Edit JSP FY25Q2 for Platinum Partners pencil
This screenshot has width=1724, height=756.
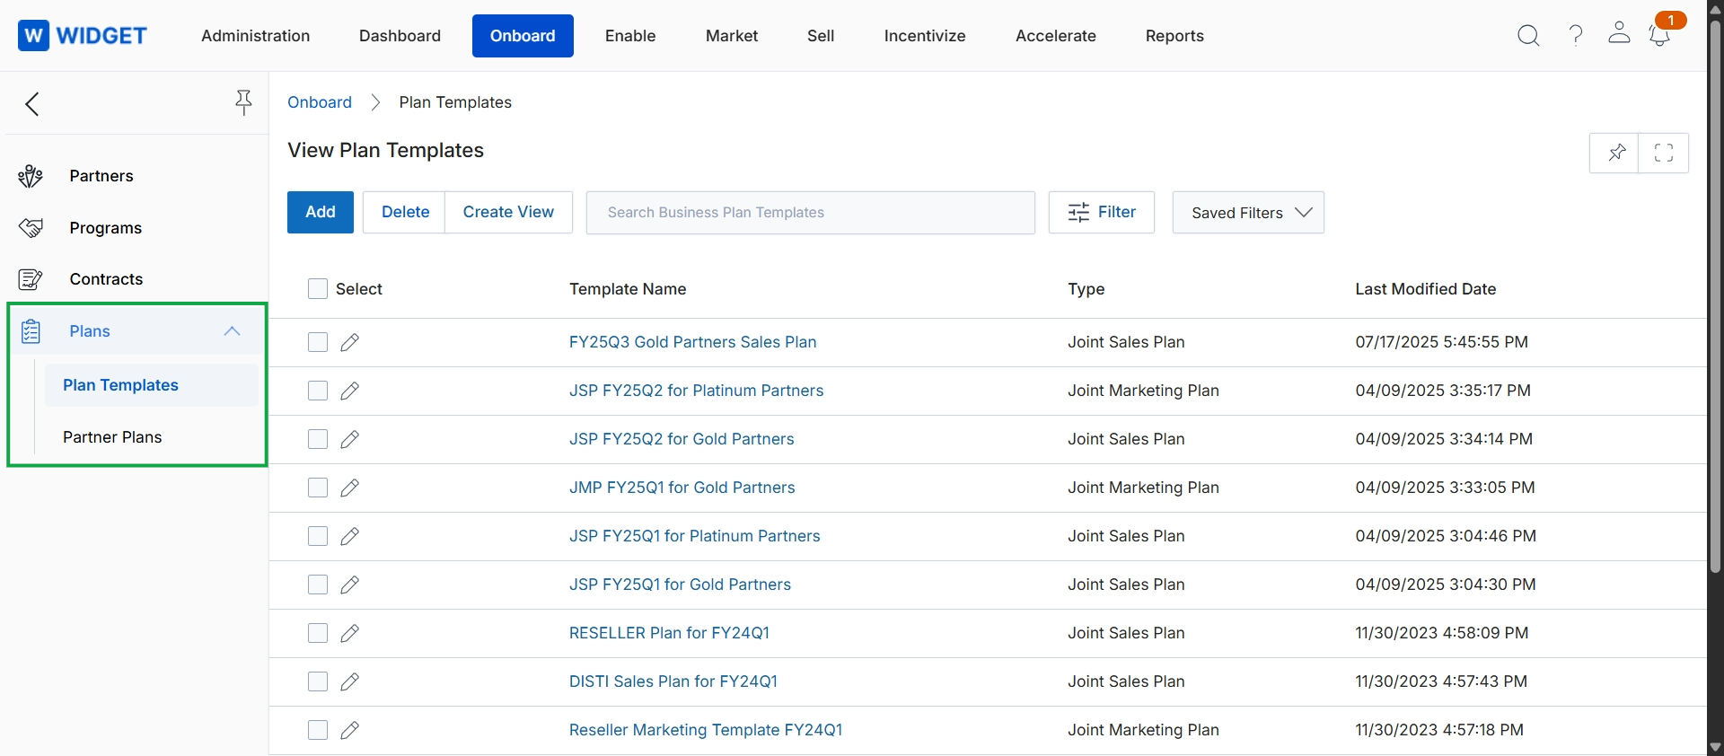pyautogui.click(x=350, y=391)
